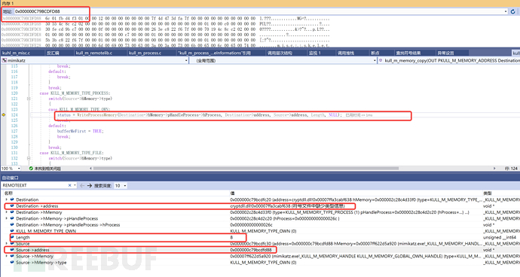Image resolution: width=520 pixels, height=277 pixels.
Task: Click the green checkmark issues status icon
Action: click(x=31, y=169)
